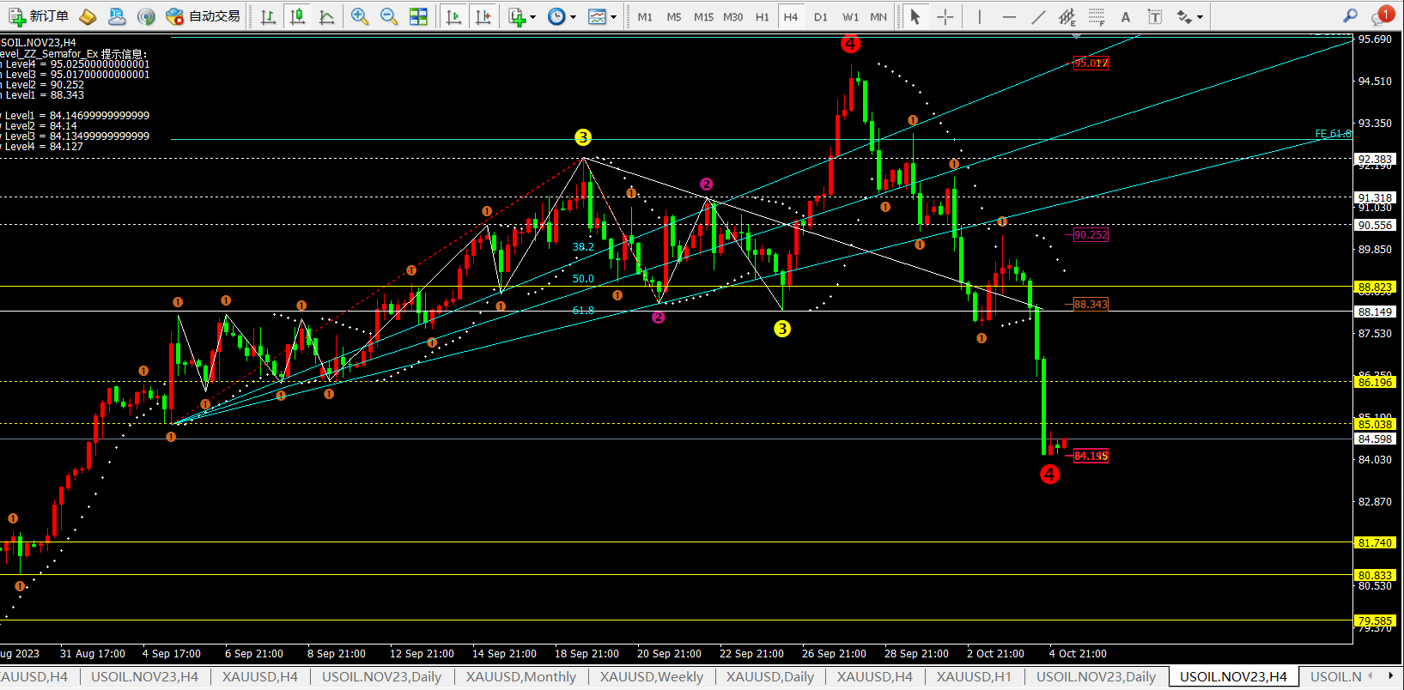Switch to the XAUUSD,Weekly chart tab
1404x690 pixels.
click(x=652, y=677)
